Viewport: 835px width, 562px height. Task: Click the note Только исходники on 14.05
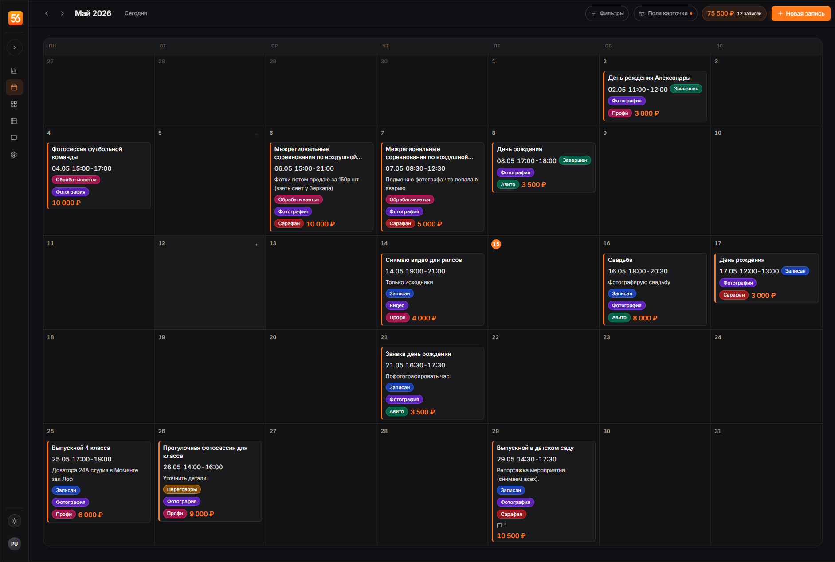409,282
